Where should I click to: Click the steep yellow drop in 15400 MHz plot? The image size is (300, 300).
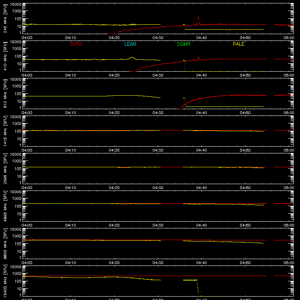click(x=198, y=288)
